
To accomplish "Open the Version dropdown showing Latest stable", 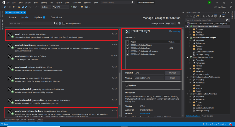I will pos(149,78).
